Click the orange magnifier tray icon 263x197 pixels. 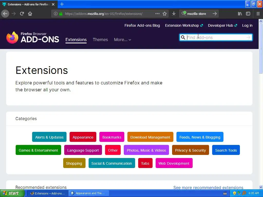[244, 193]
